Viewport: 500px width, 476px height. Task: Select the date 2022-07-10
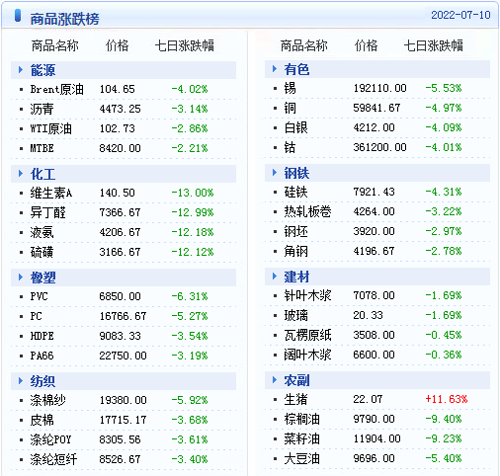pyautogui.click(x=460, y=15)
